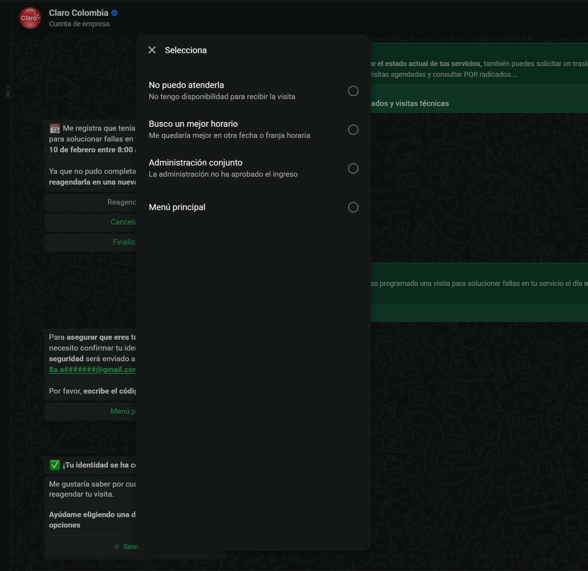Click the green check mark emoji
The image size is (588, 571).
pos(55,465)
